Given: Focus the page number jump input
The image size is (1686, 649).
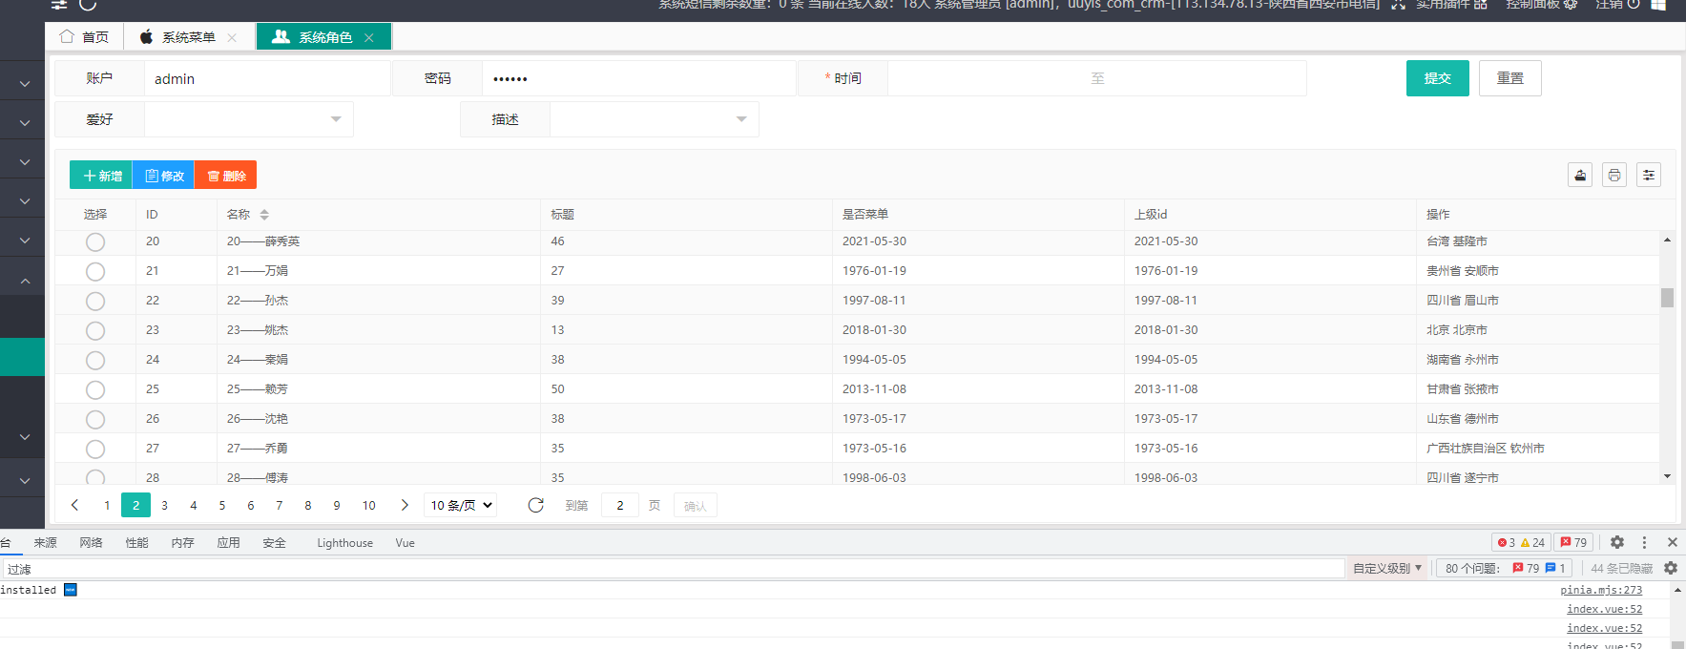Looking at the screenshot, I should 620,506.
